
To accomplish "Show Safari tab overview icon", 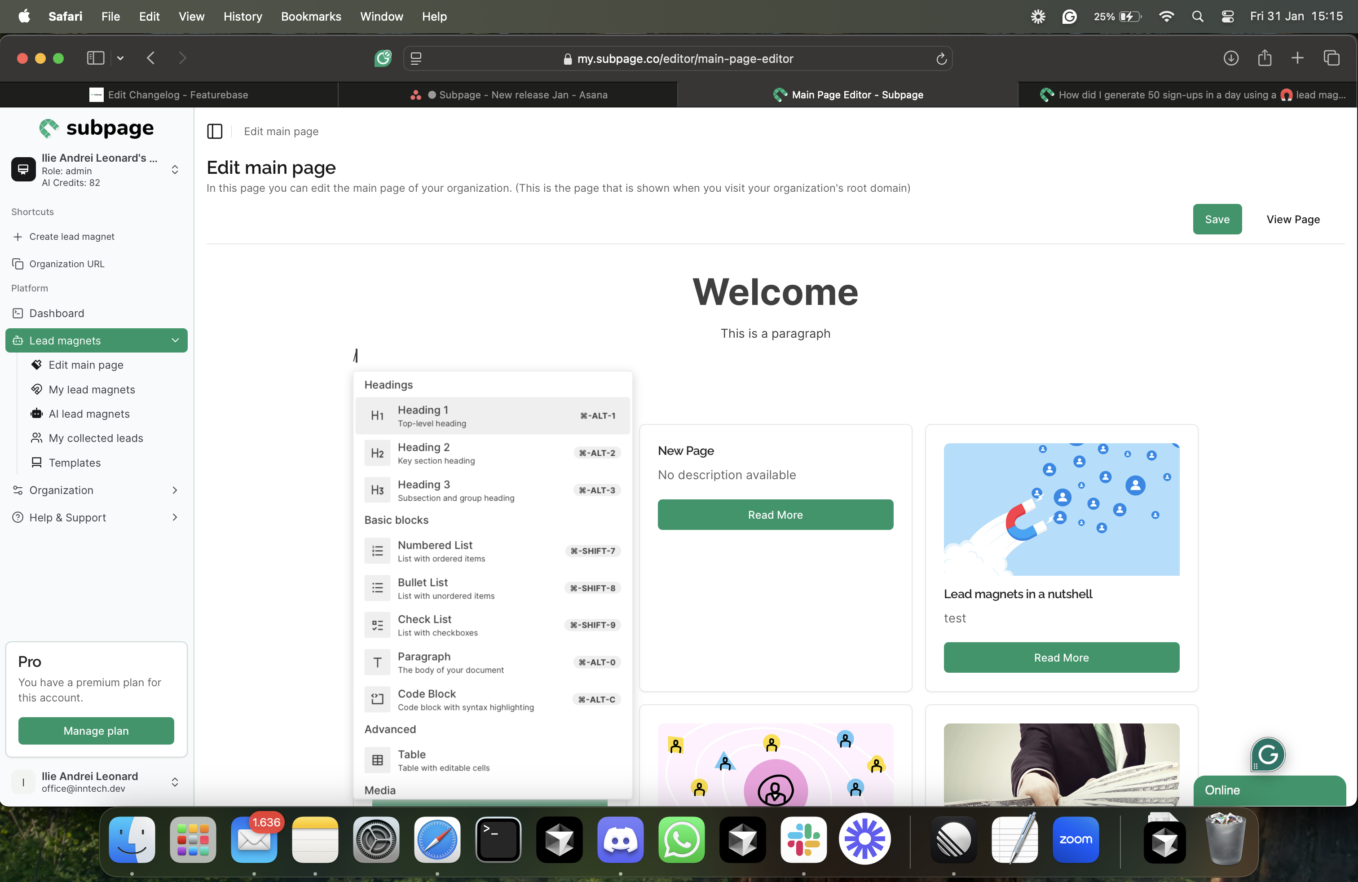I will 1331,58.
